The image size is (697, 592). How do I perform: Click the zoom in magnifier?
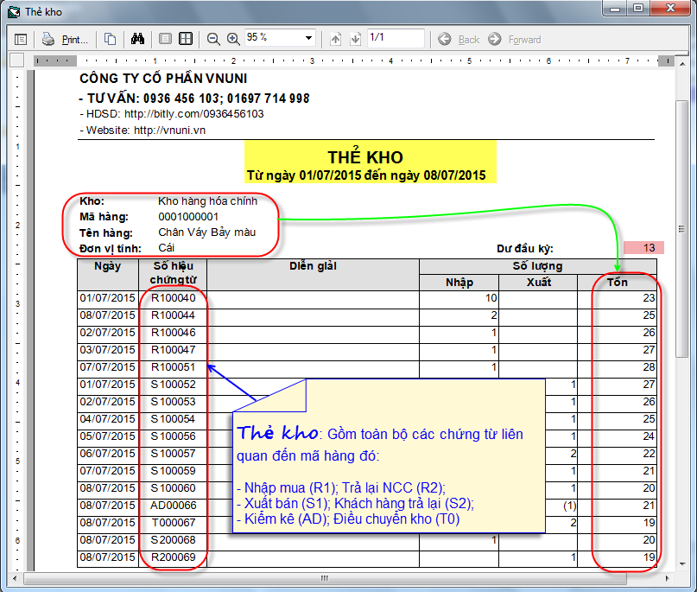point(233,39)
